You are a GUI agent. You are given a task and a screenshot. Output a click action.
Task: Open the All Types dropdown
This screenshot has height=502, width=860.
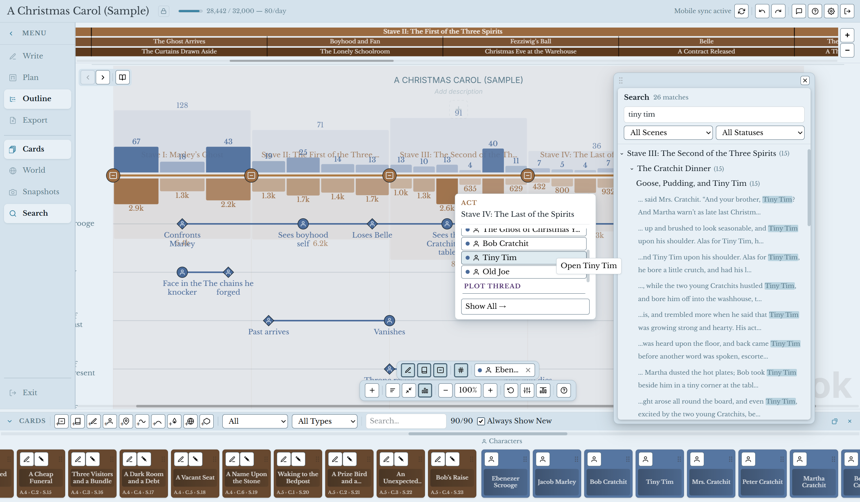tap(324, 421)
